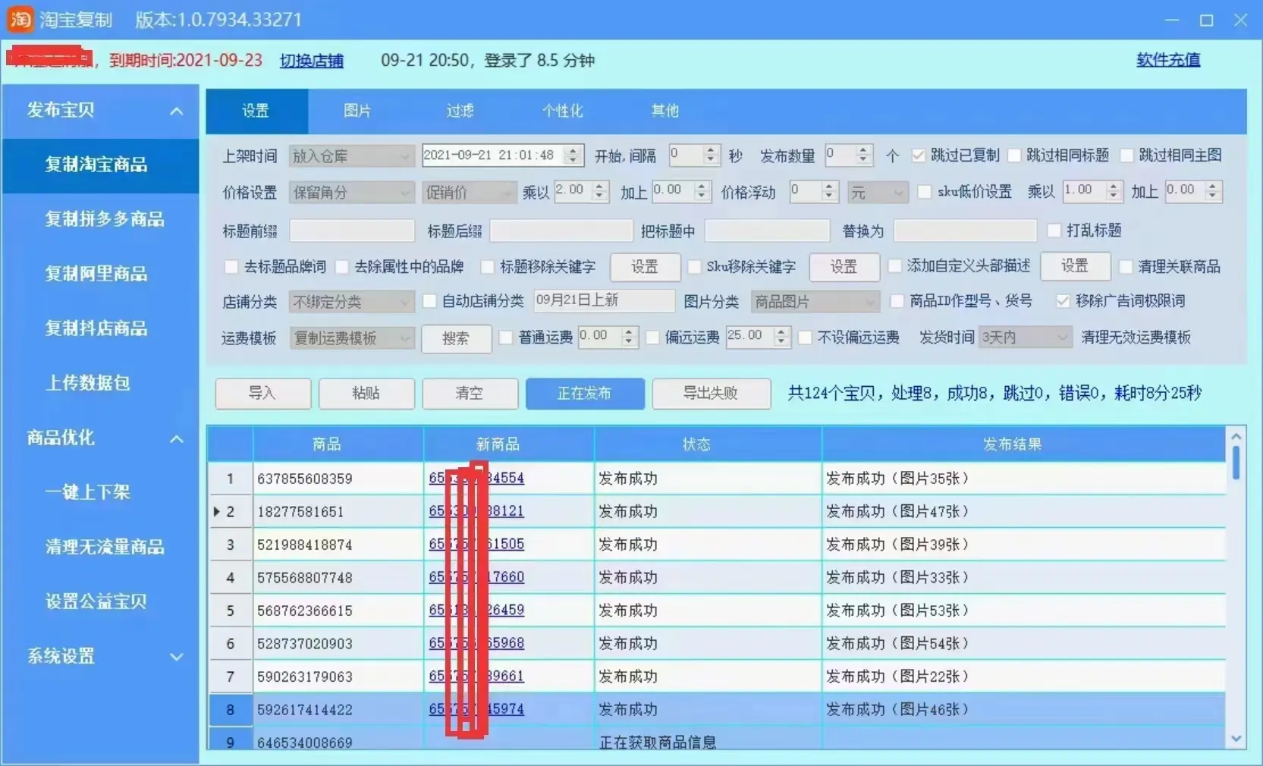Enable the sku低价设置 checkbox

[925, 192]
